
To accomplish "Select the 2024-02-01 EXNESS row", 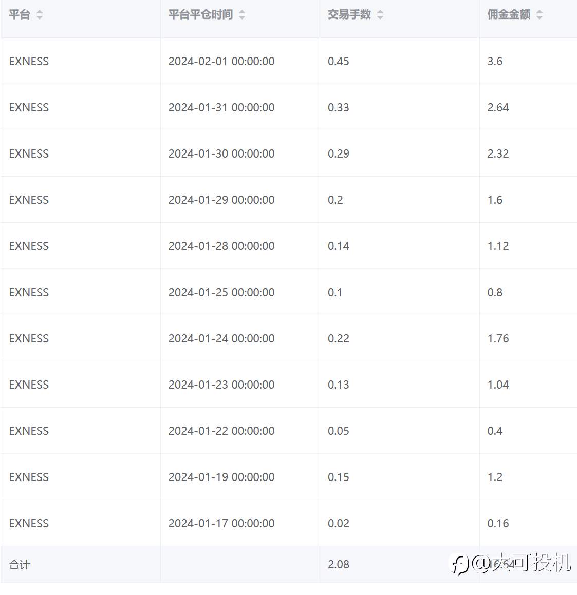I will click(x=289, y=61).
